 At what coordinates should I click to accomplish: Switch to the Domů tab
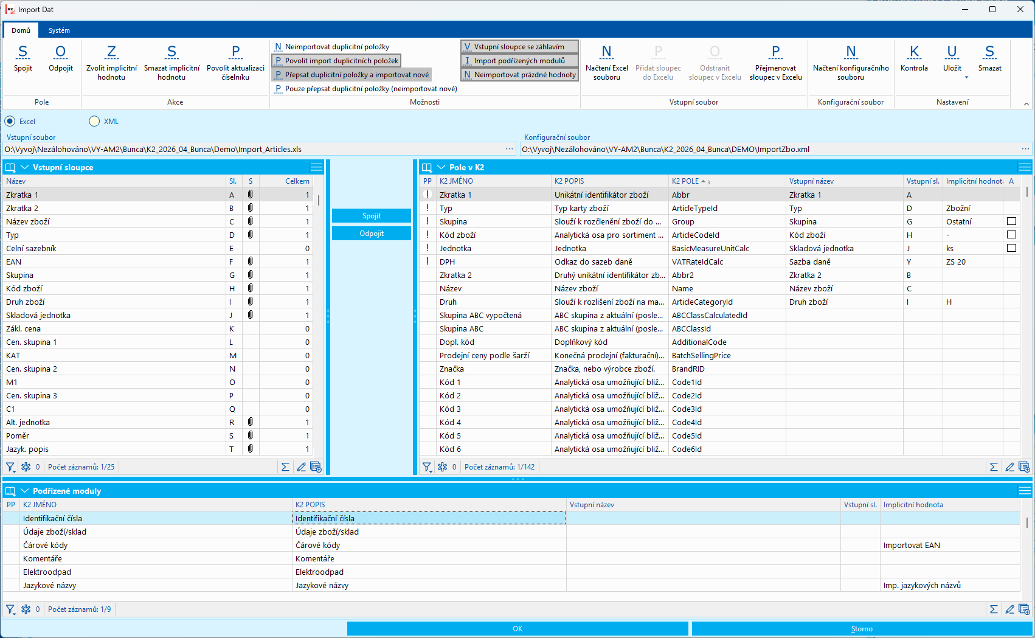(21, 30)
